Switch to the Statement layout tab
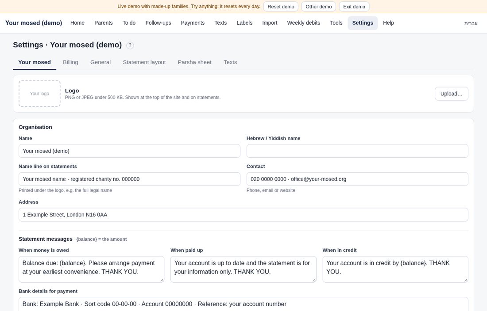The width and height of the screenshot is (487, 311). (x=144, y=62)
